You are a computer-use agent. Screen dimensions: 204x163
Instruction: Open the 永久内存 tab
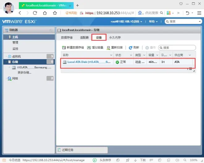tap(115, 37)
